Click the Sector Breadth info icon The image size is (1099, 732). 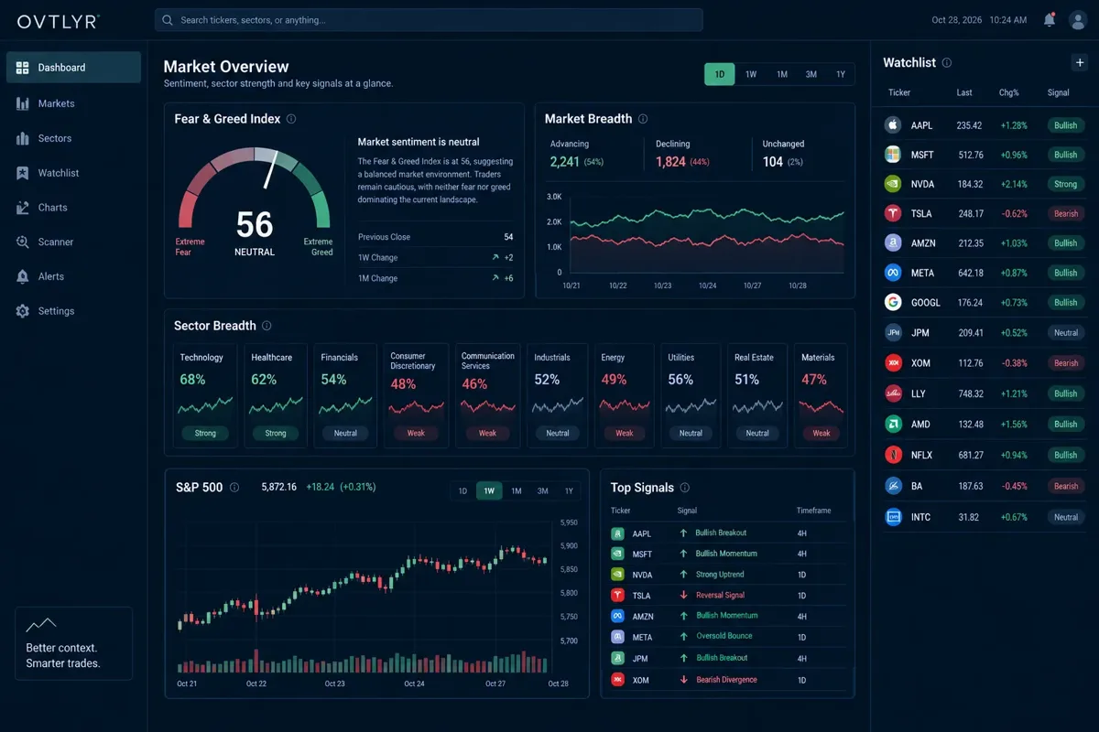(267, 326)
